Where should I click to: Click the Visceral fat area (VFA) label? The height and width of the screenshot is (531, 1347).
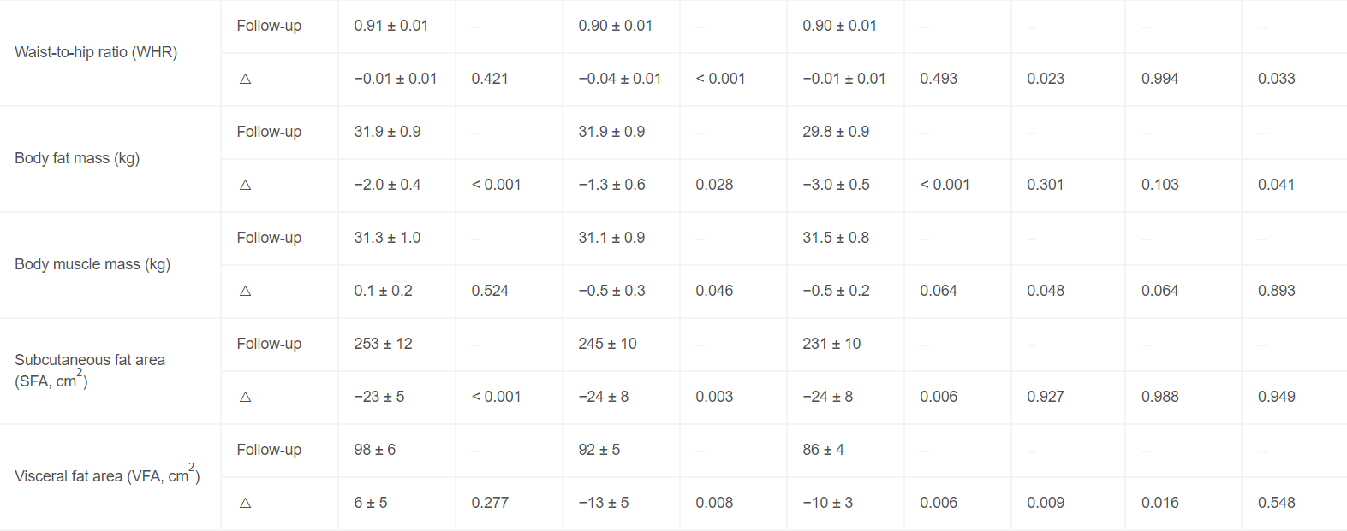(x=107, y=475)
